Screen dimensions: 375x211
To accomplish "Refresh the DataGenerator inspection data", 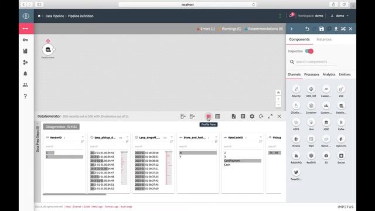I will 261,116.
